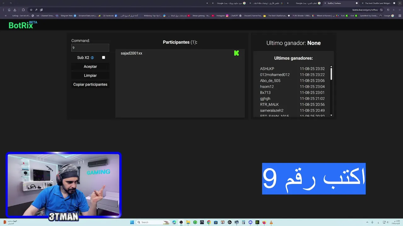Open Google Chrome from the taskbar
The height and width of the screenshot is (226, 403).
click(209, 222)
